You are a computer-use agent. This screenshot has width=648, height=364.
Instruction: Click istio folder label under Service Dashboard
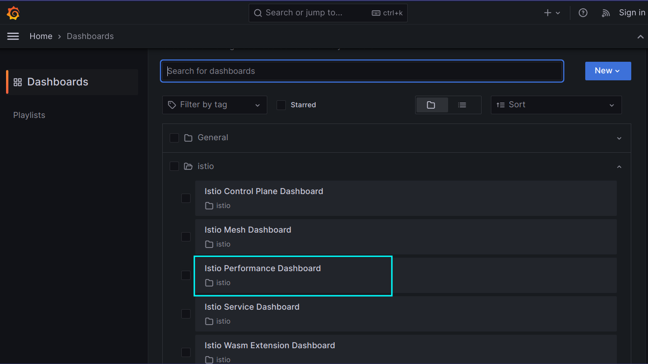(223, 321)
